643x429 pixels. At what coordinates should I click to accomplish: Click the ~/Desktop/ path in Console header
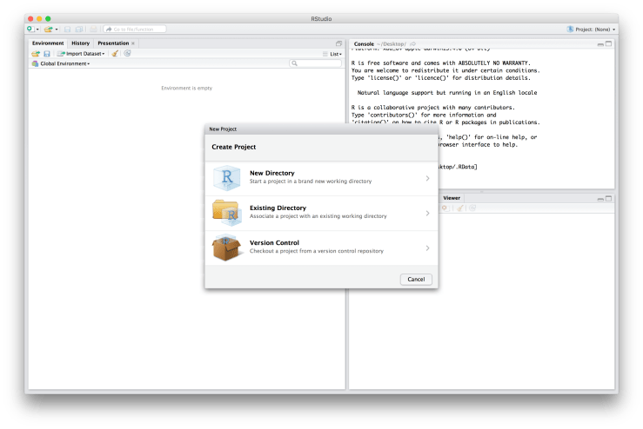[392, 44]
